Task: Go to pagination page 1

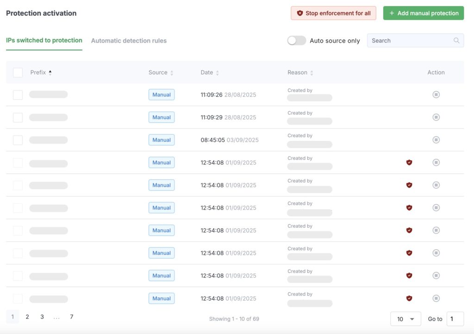Action: 12,316
